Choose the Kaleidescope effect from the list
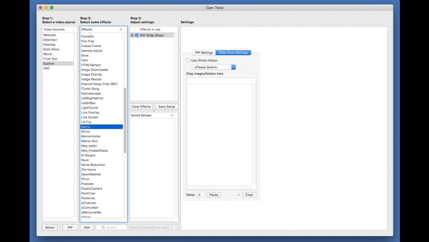429x242 pixels. pos(90,93)
